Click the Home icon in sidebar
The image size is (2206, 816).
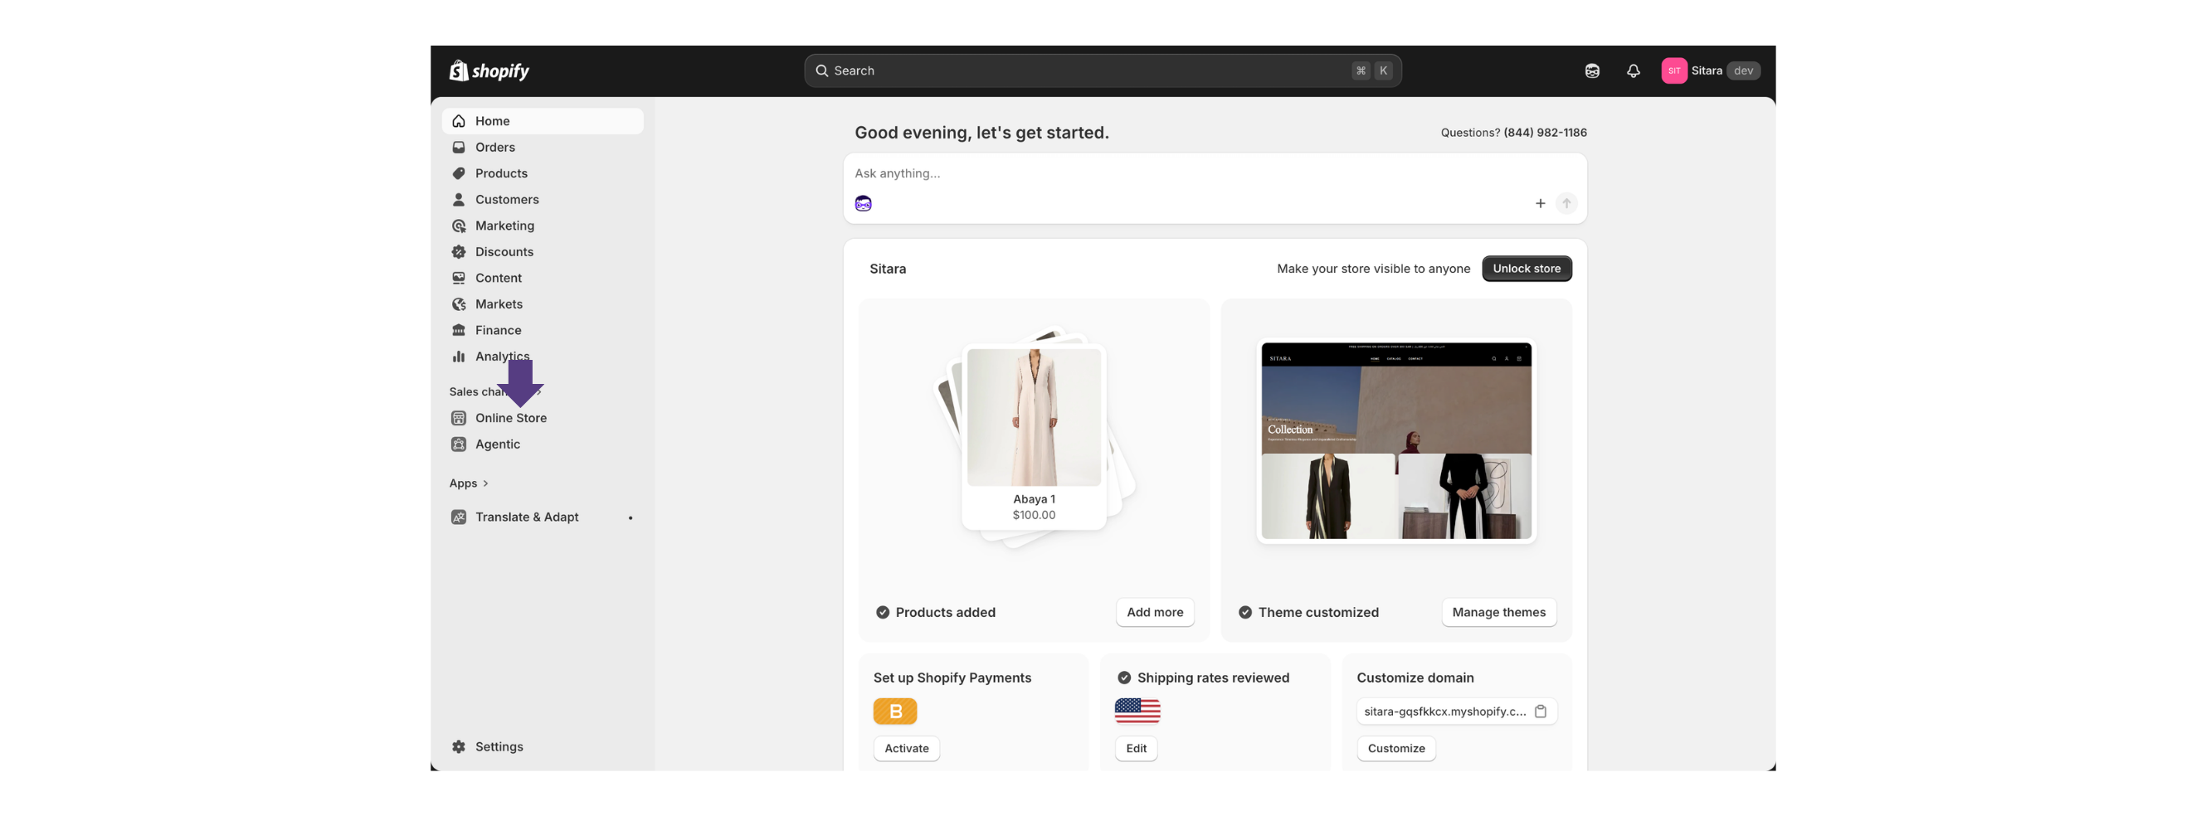pos(458,122)
